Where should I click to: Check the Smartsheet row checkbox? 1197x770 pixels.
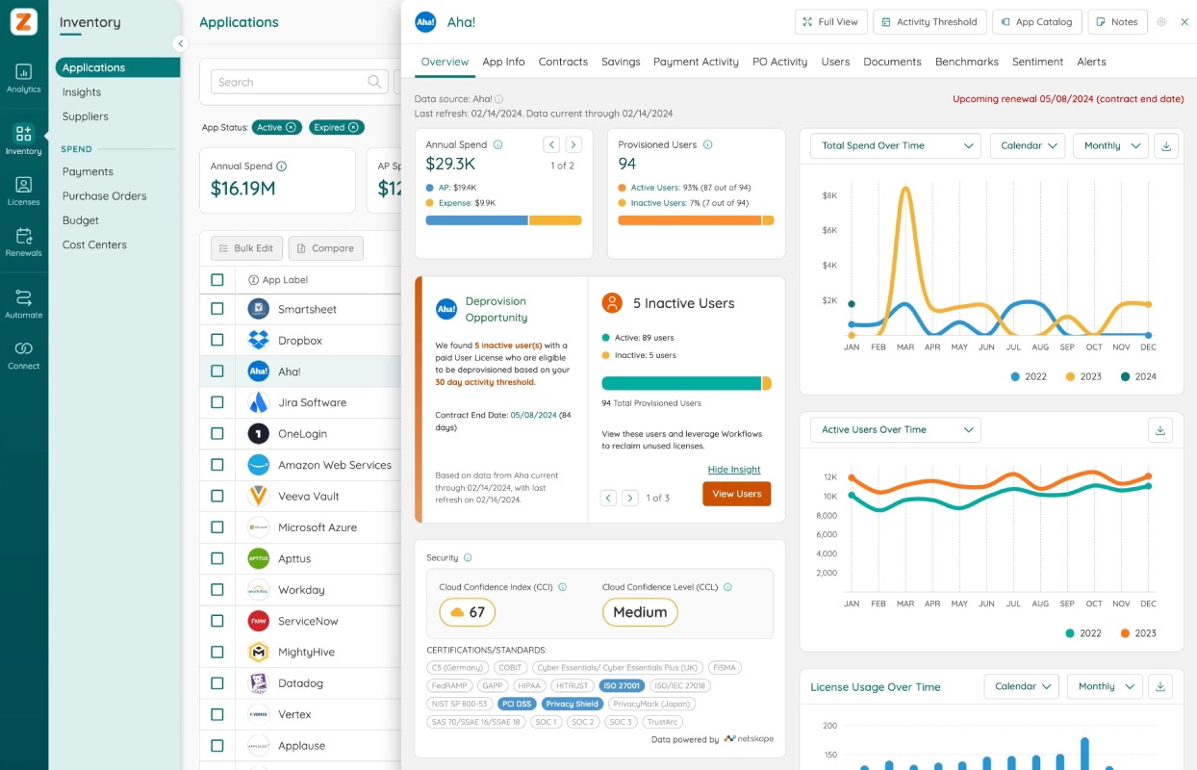pos(216,309)
